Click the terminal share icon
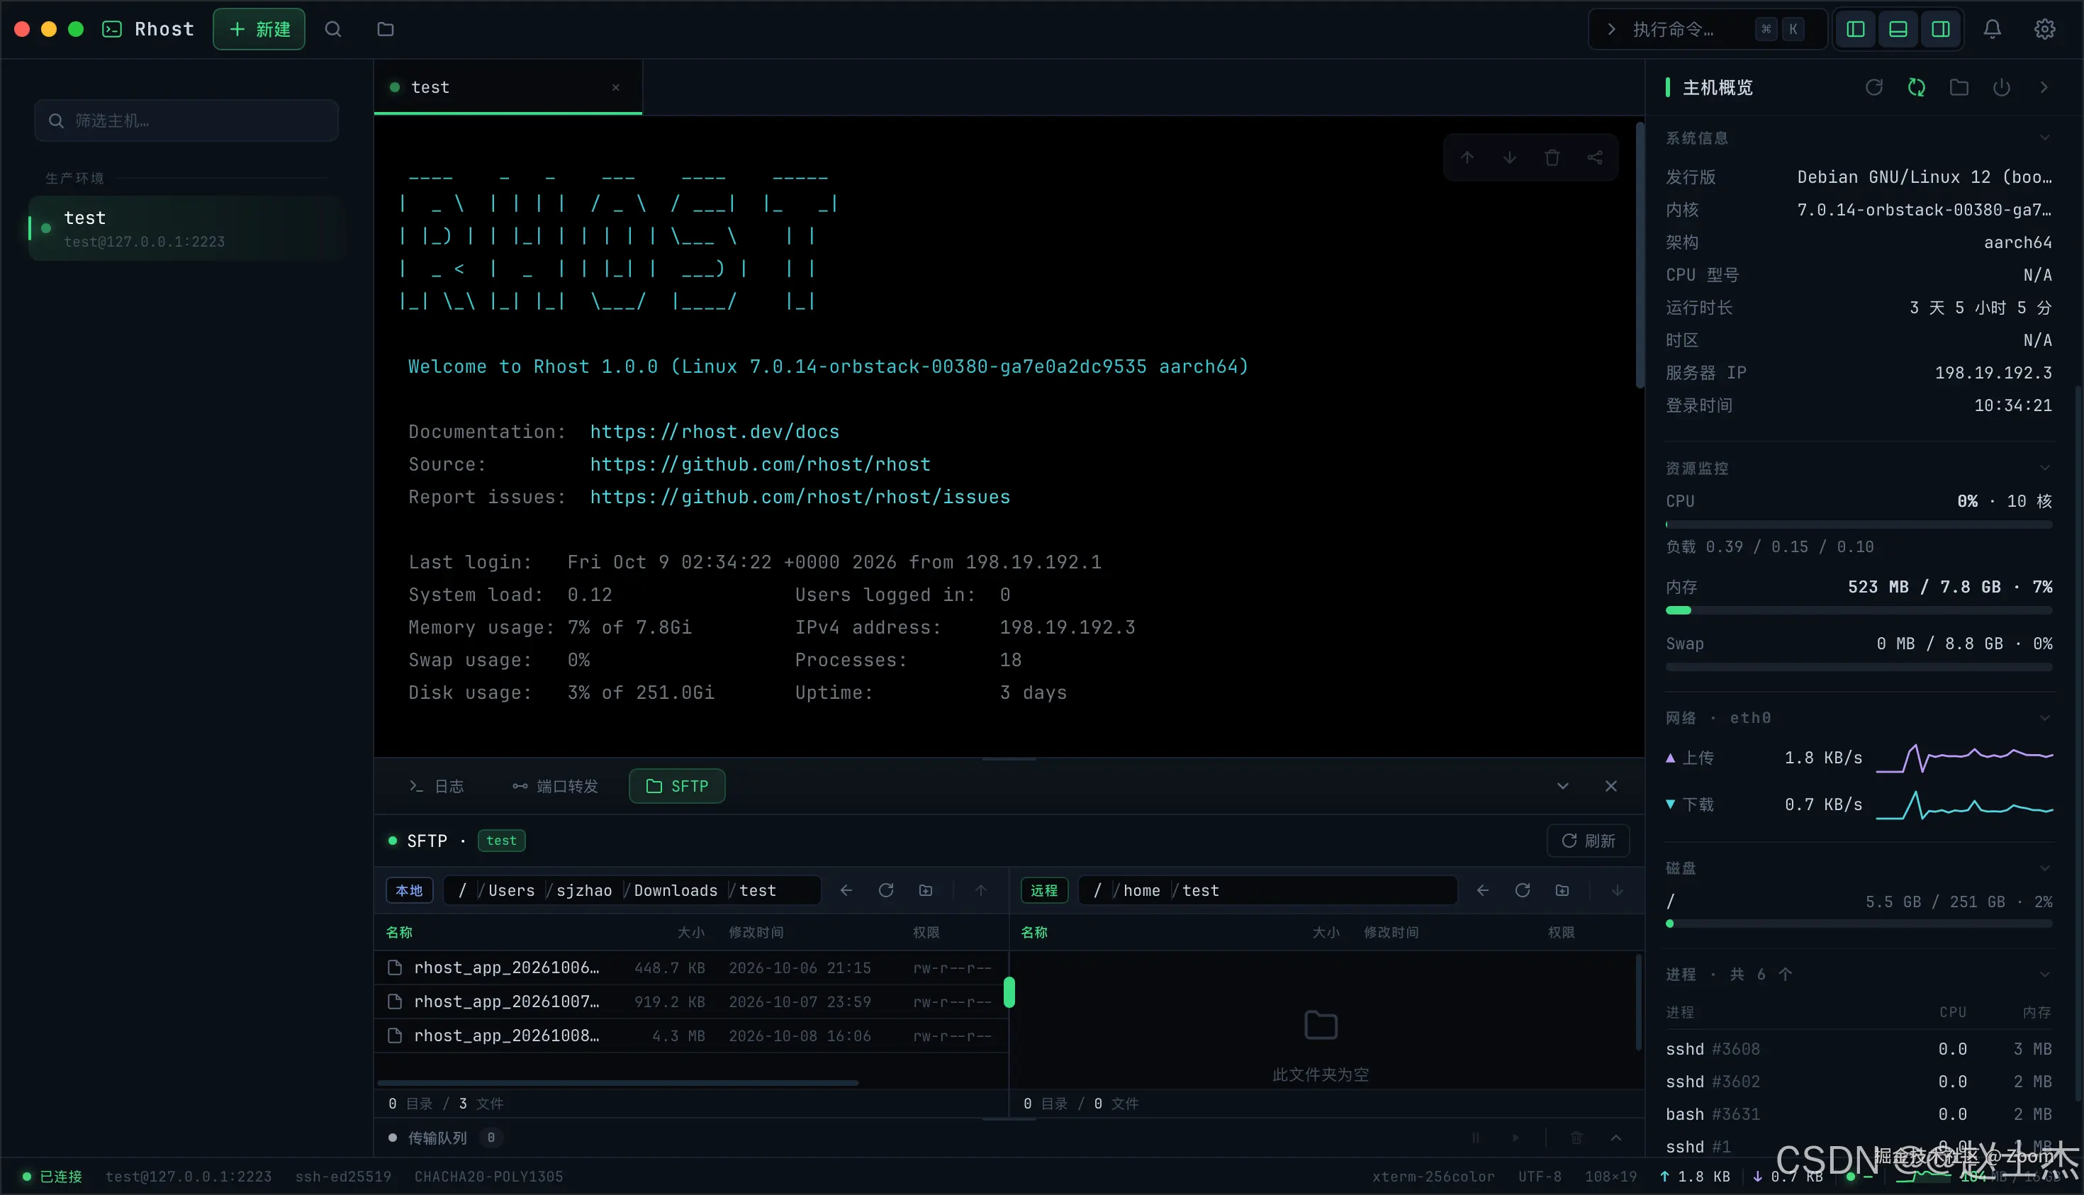2084x1195 pixels. [1594, 157]
